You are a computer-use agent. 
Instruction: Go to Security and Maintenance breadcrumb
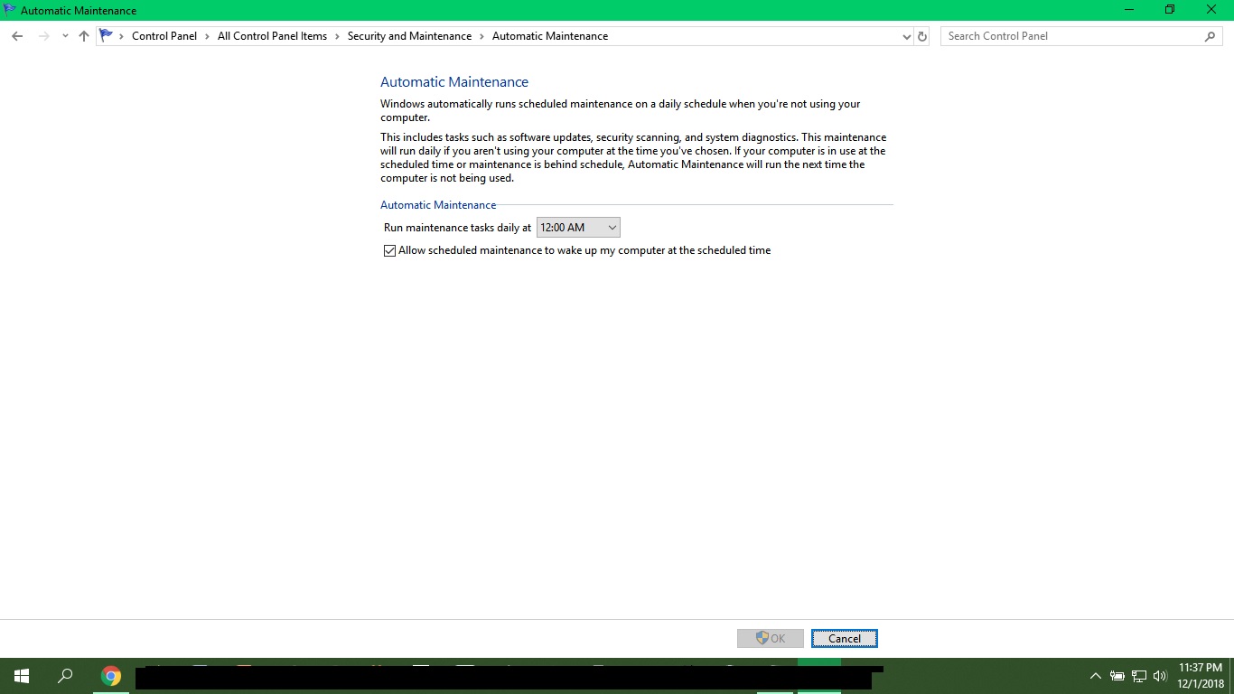(409, 35)
